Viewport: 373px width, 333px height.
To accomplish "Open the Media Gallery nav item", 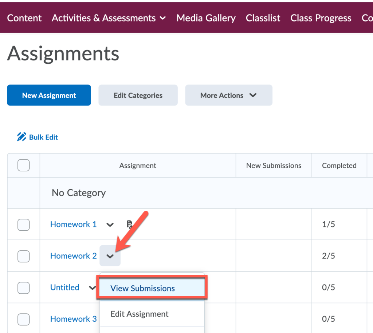I will click(x=206, y=18).
